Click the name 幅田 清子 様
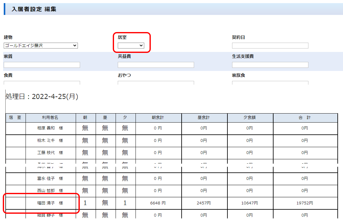Screen dimensions: 343x224 [x=50, y=203]
